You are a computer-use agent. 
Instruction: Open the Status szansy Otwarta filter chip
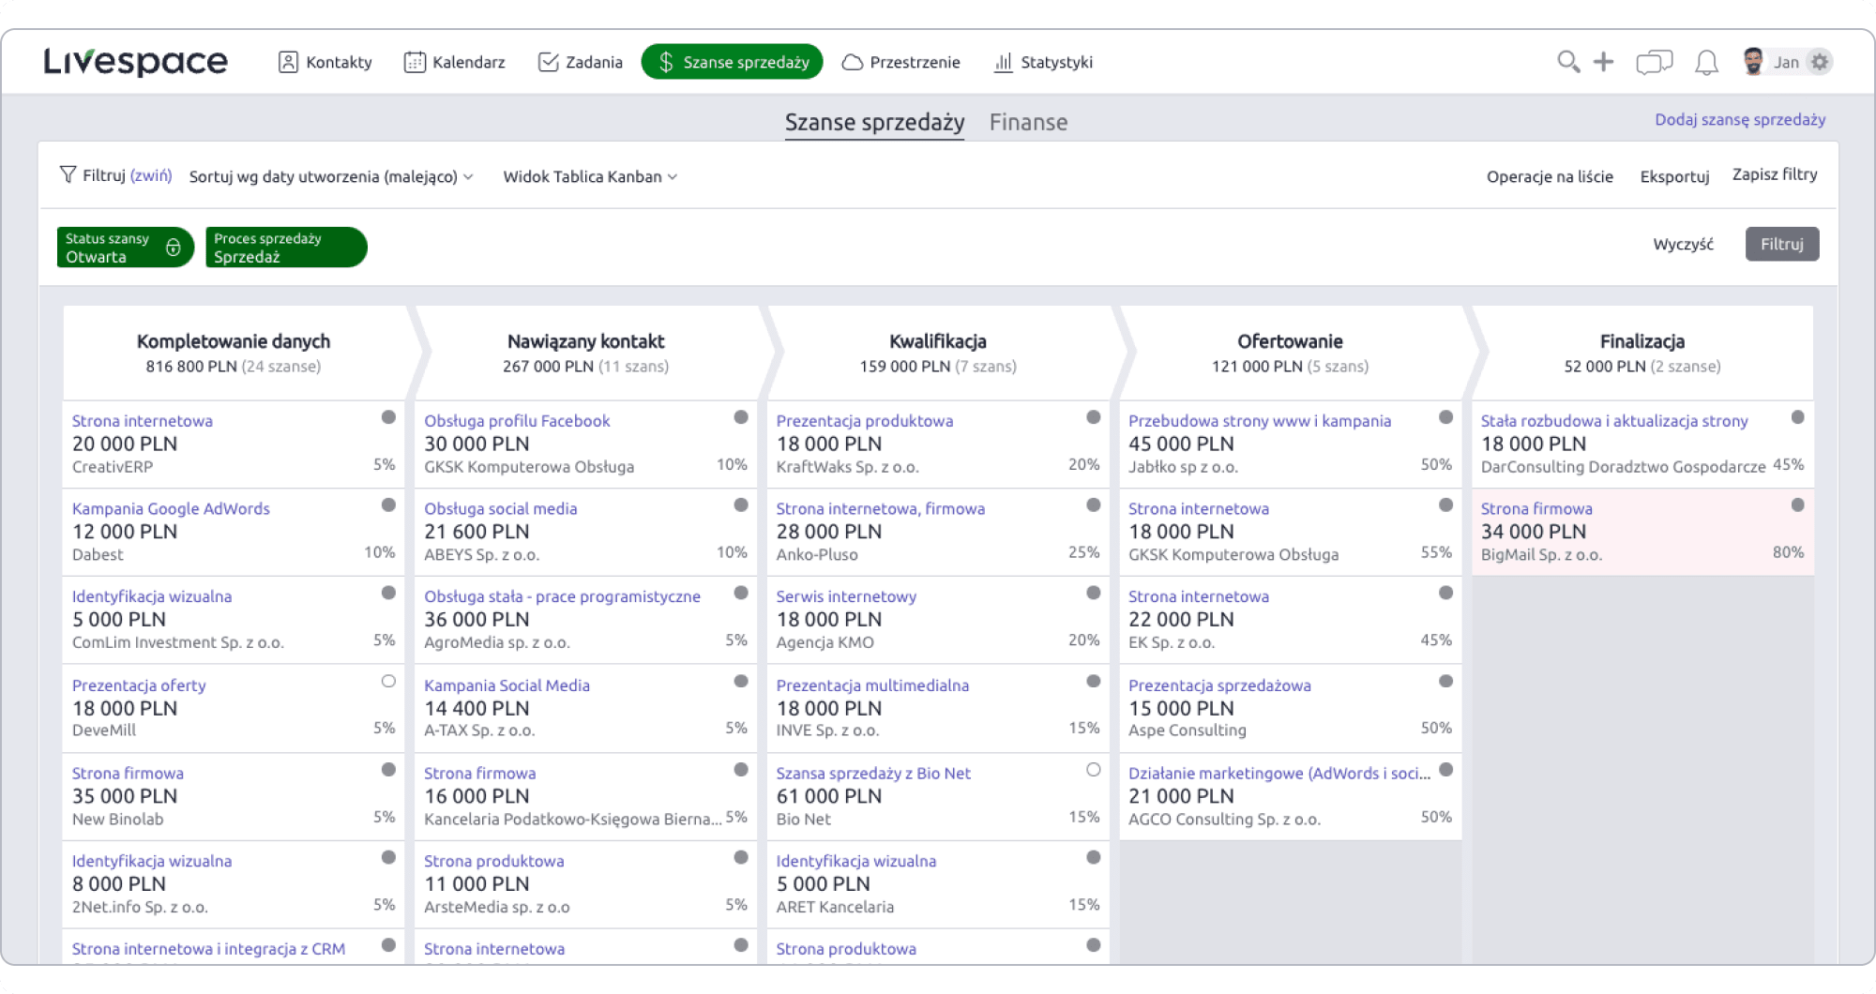point(125,248)
